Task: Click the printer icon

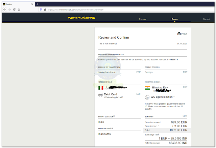Action: pos(179,34)
